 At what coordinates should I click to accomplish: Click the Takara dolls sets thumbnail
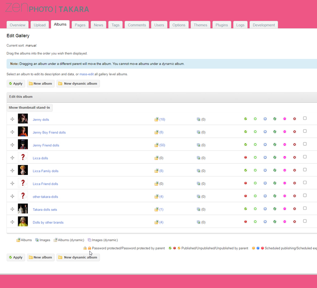pos(23,209)
